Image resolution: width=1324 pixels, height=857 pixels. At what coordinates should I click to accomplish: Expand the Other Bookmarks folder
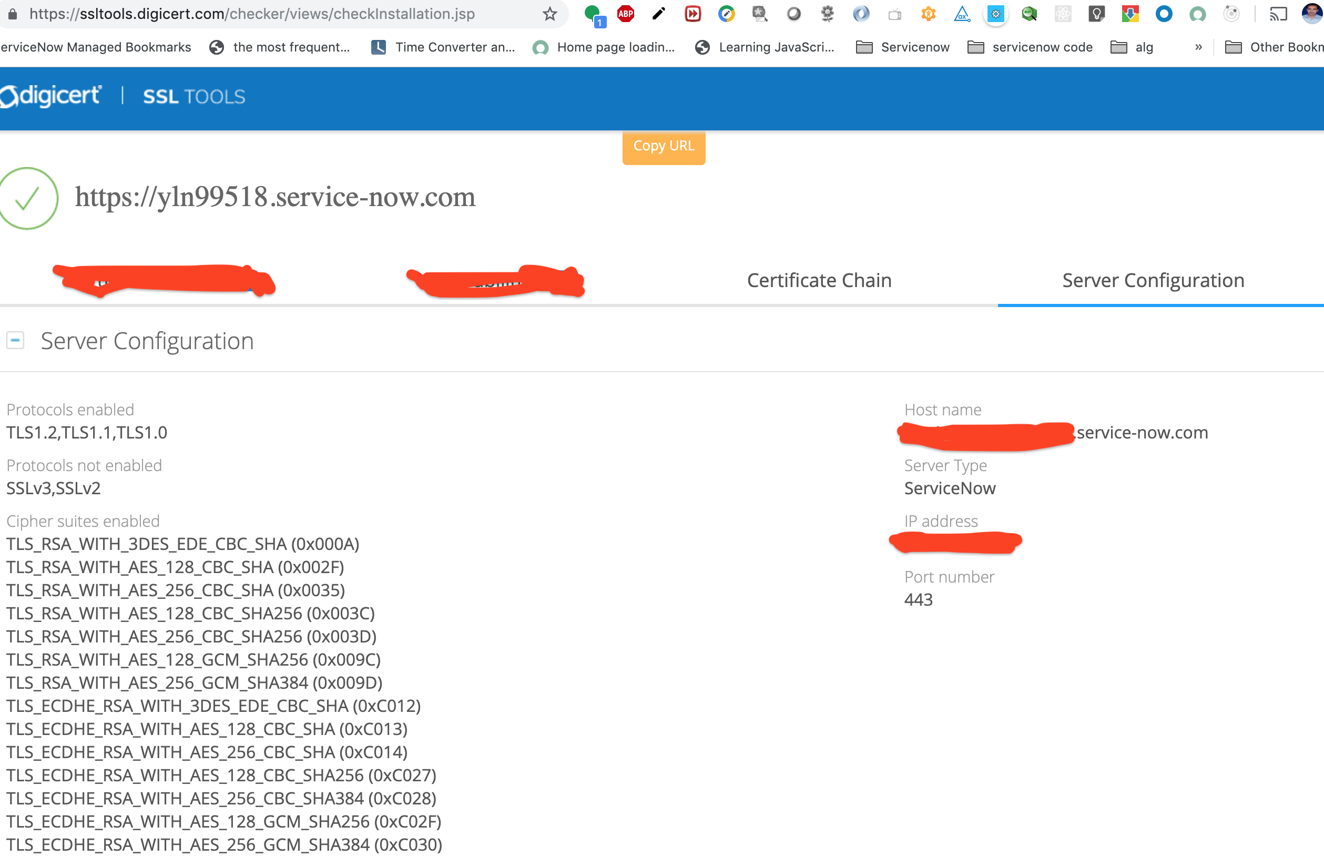coord(1274,47)
